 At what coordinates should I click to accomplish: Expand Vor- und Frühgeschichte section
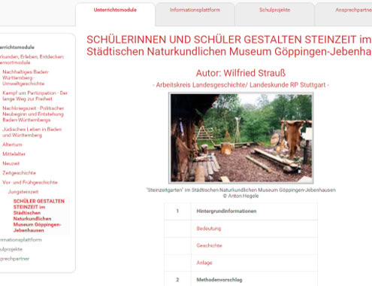tap(30, 182)
